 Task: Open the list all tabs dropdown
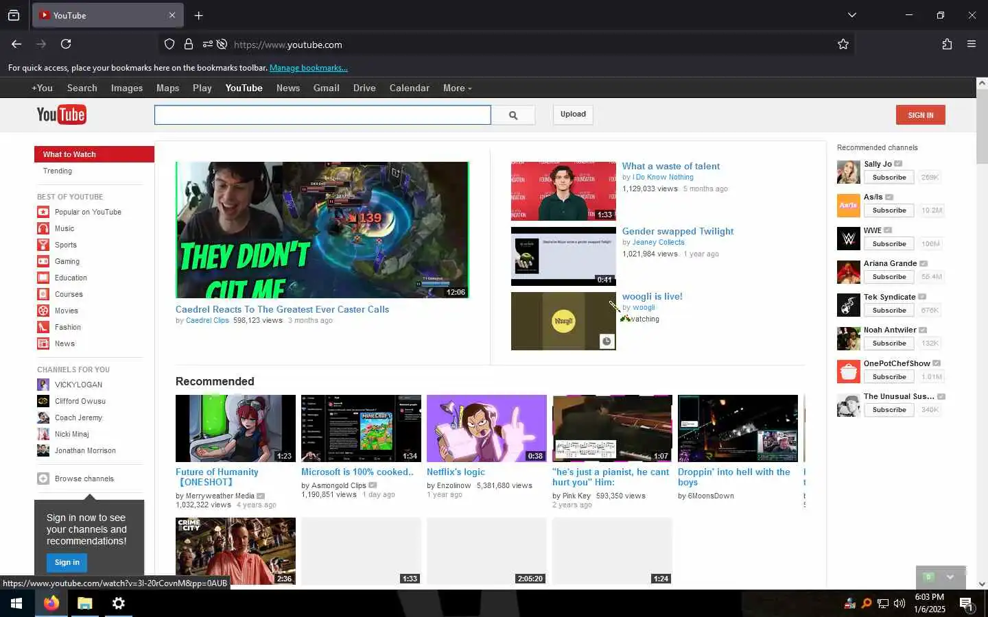tap(851, 15)
